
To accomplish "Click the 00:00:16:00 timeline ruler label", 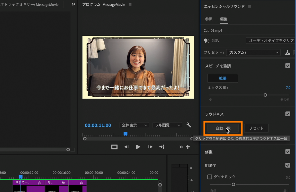I will tap(61, 172).
